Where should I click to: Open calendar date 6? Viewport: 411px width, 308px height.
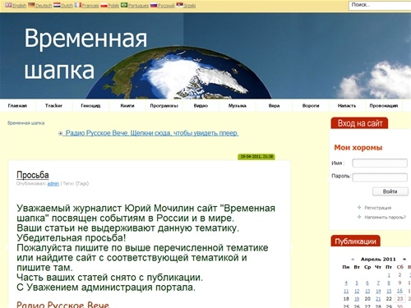tap(367, 283)
